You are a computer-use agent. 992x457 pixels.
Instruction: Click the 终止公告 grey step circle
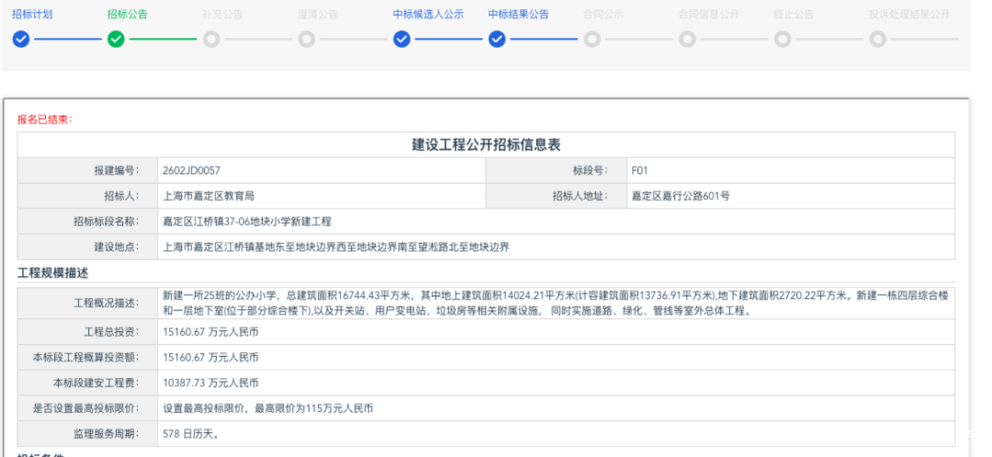click(783, 39)
